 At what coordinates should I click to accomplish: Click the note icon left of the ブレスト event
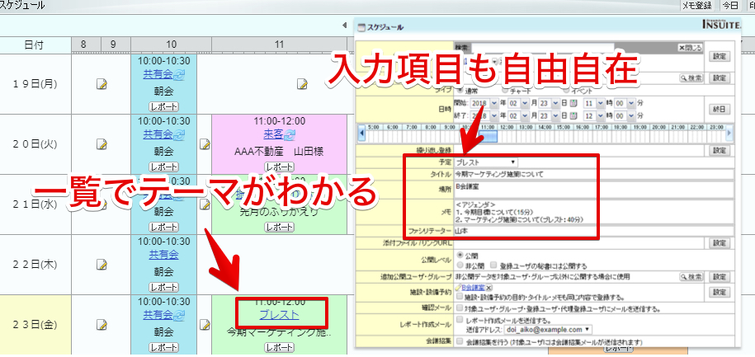205,324
